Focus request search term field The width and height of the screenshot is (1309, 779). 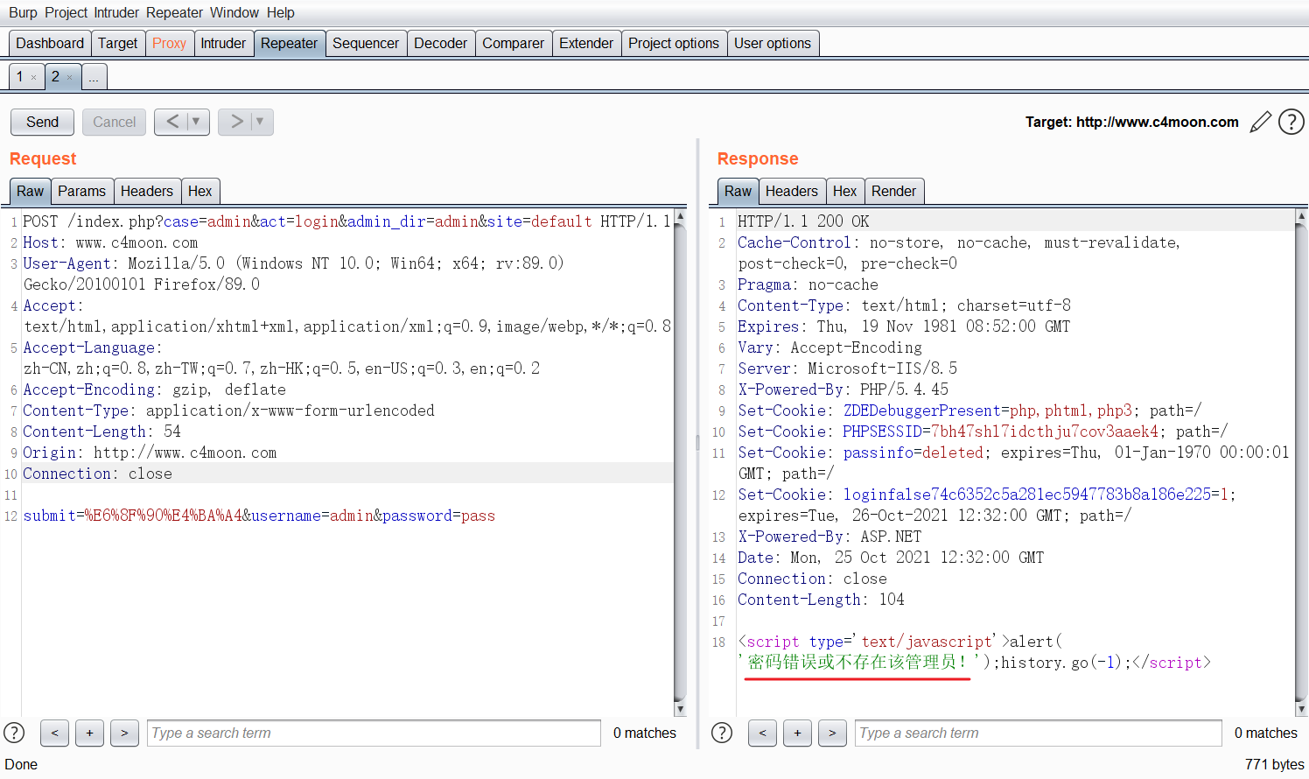(374, 733)
